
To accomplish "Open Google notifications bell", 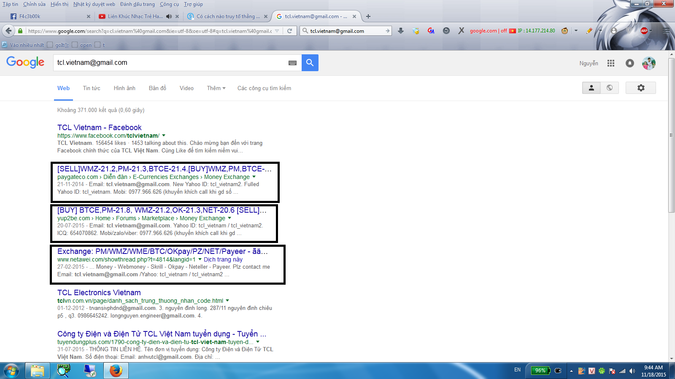I will click(x=630, y=63).
